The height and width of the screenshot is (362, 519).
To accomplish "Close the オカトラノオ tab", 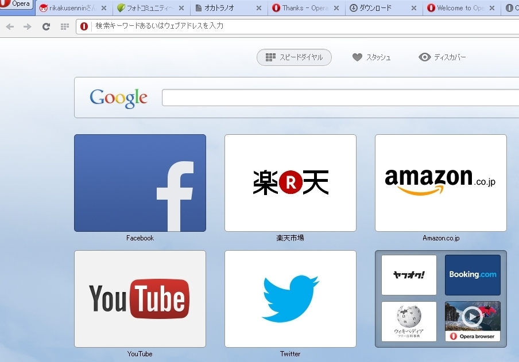I will pyautogui.click(x=259, y=8).
